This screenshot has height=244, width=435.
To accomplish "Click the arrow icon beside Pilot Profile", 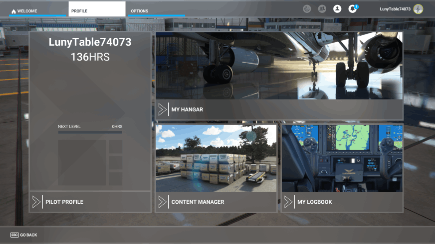I will point(36,202).
